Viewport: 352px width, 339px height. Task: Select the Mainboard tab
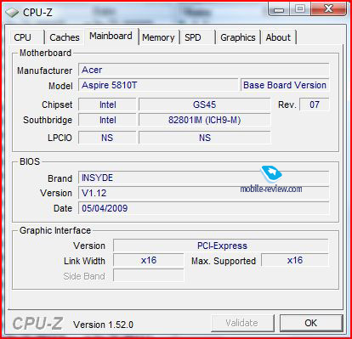111,36
